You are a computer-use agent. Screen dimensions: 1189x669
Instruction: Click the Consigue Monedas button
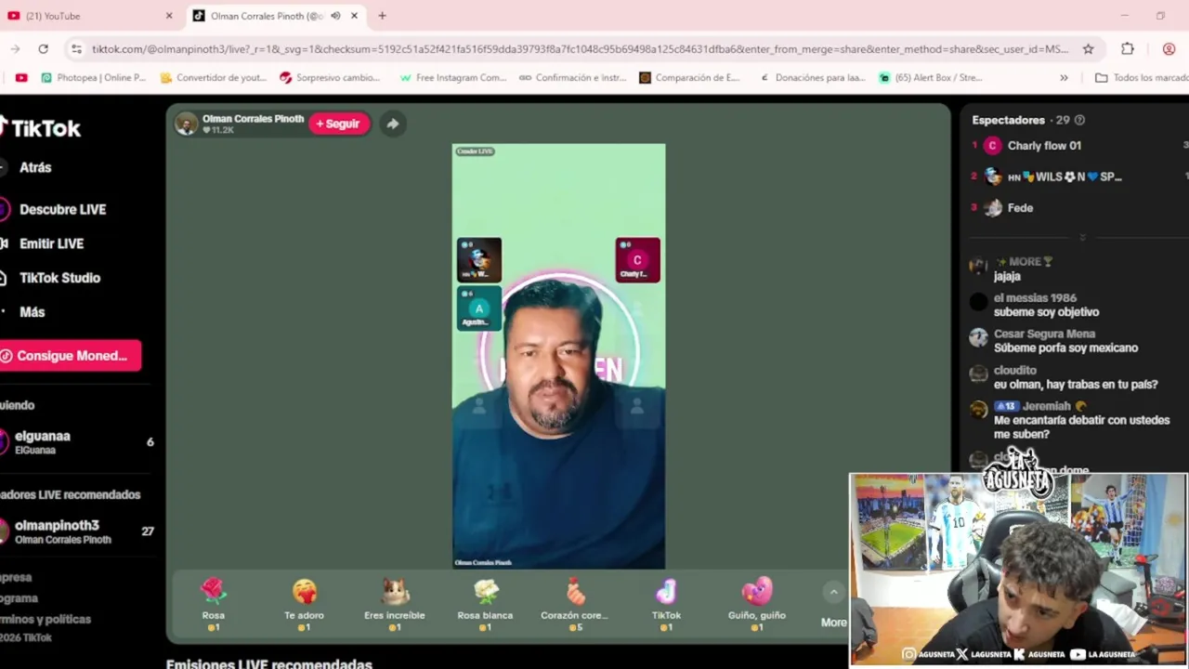click(x=71, y=355)
